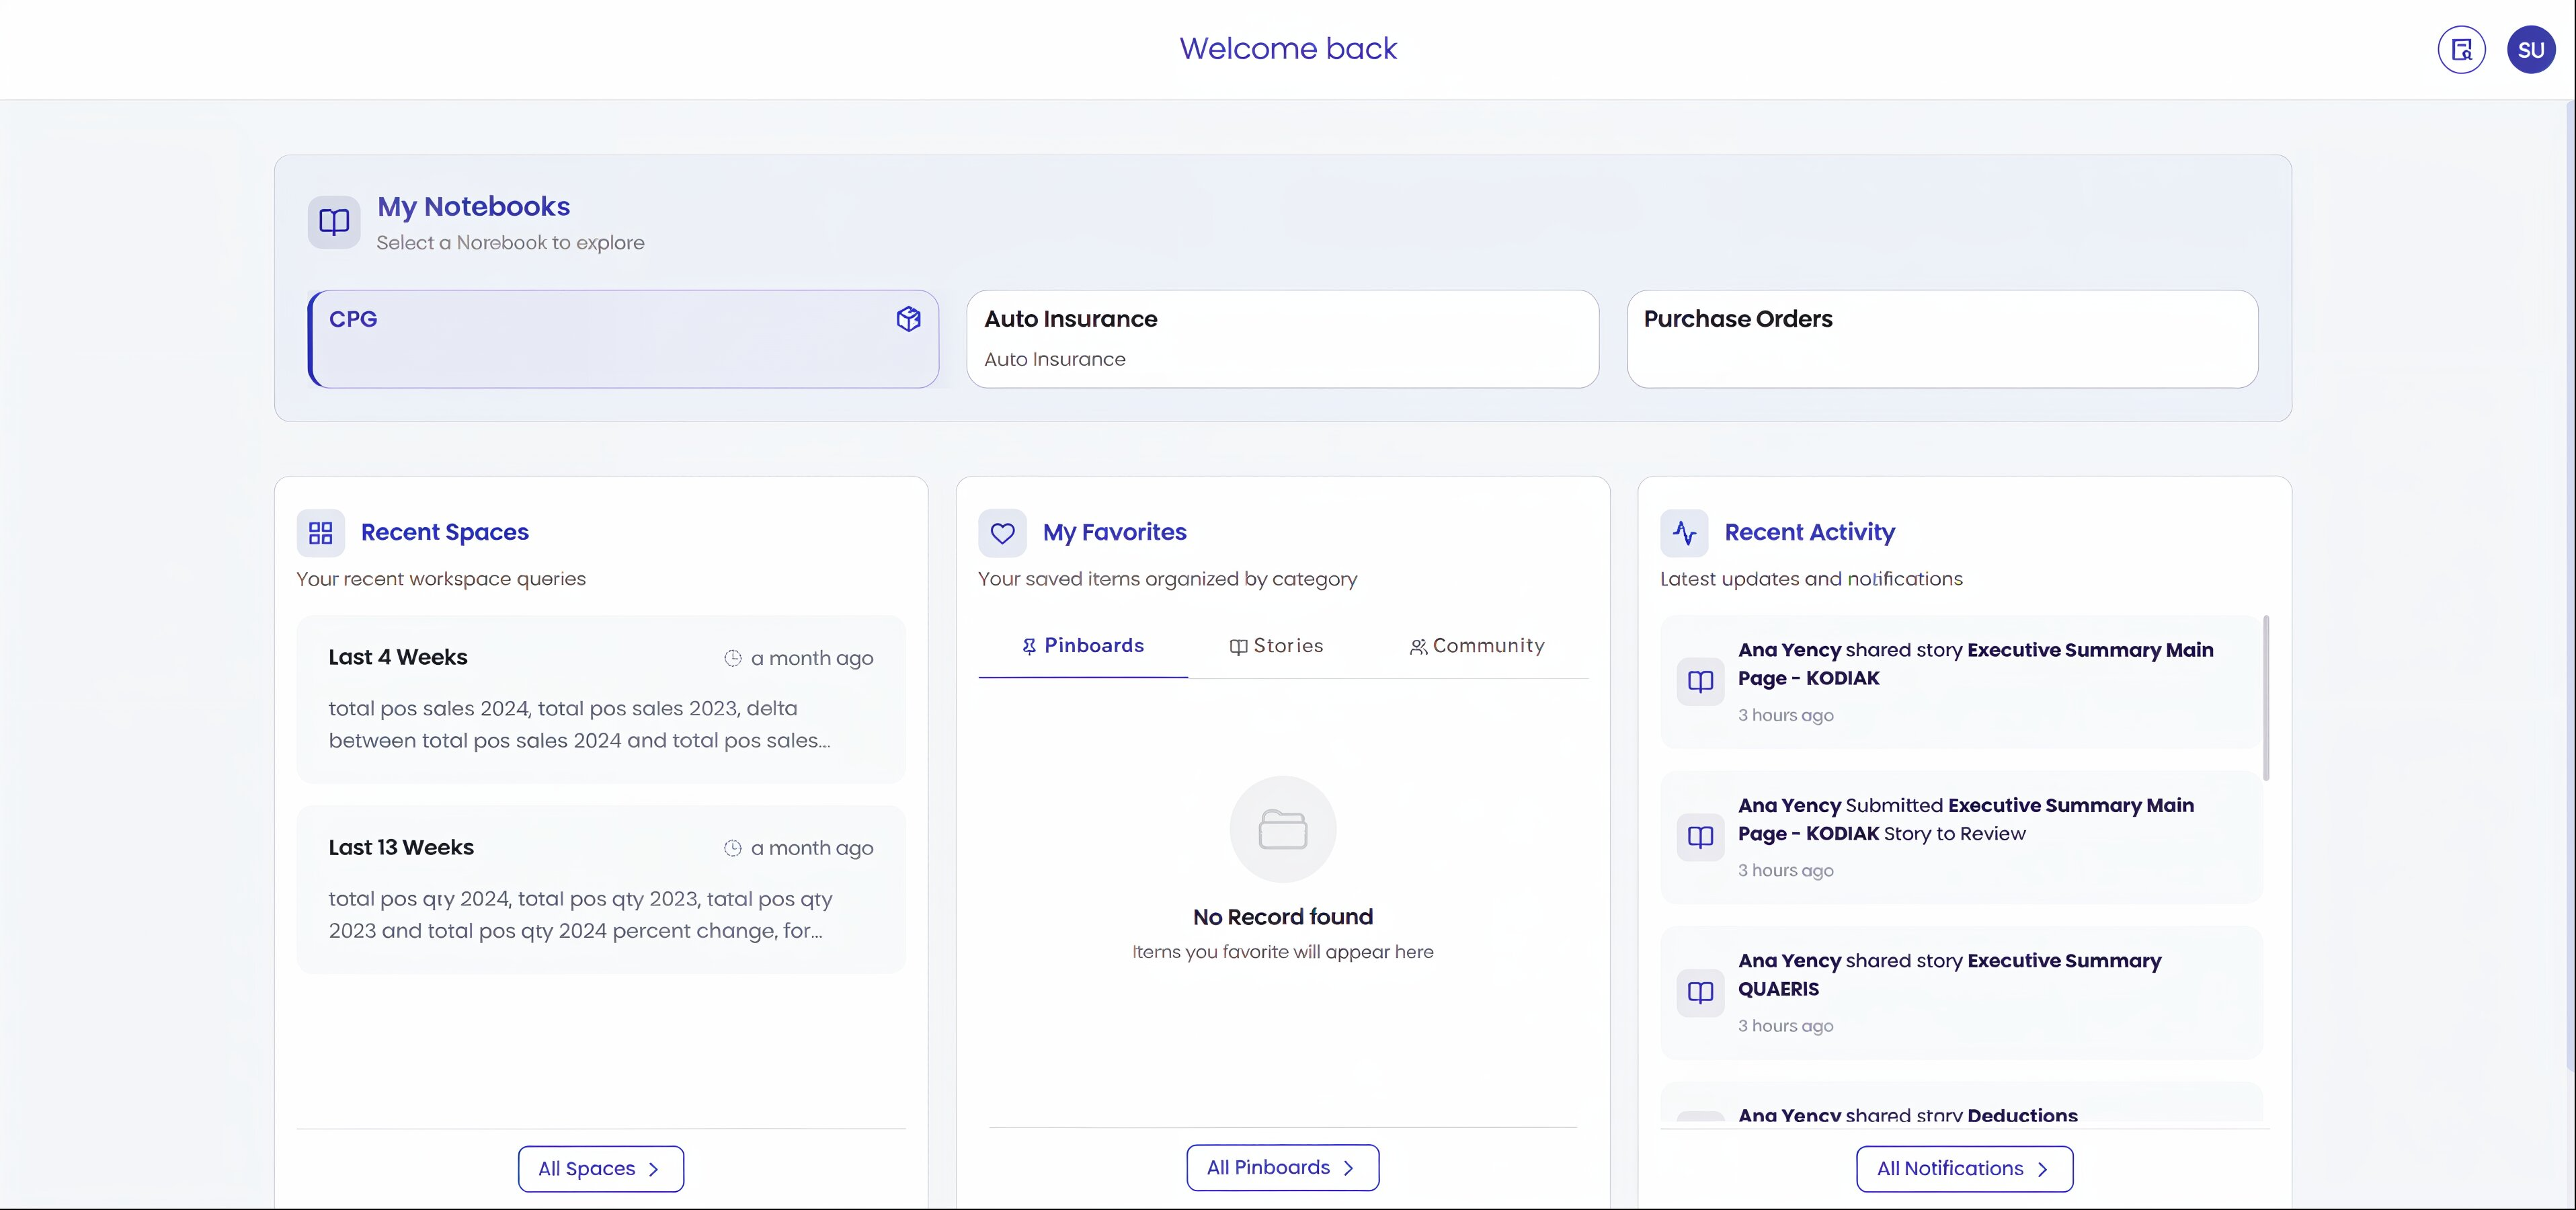2576x1210 pixels.
Task: Click 'total pos sales 2024' query text
Action: pyautogui.click(x=580, y=724)
